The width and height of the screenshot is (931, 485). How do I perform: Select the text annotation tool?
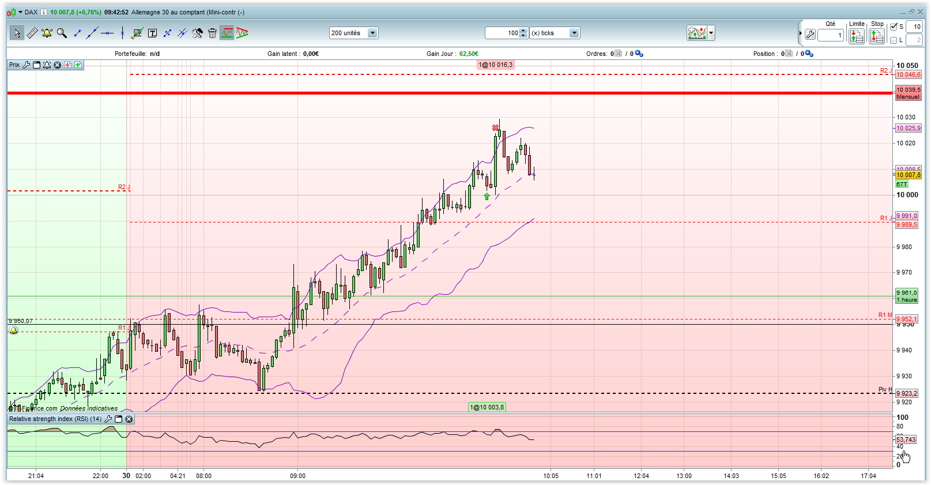pos(152,33)
